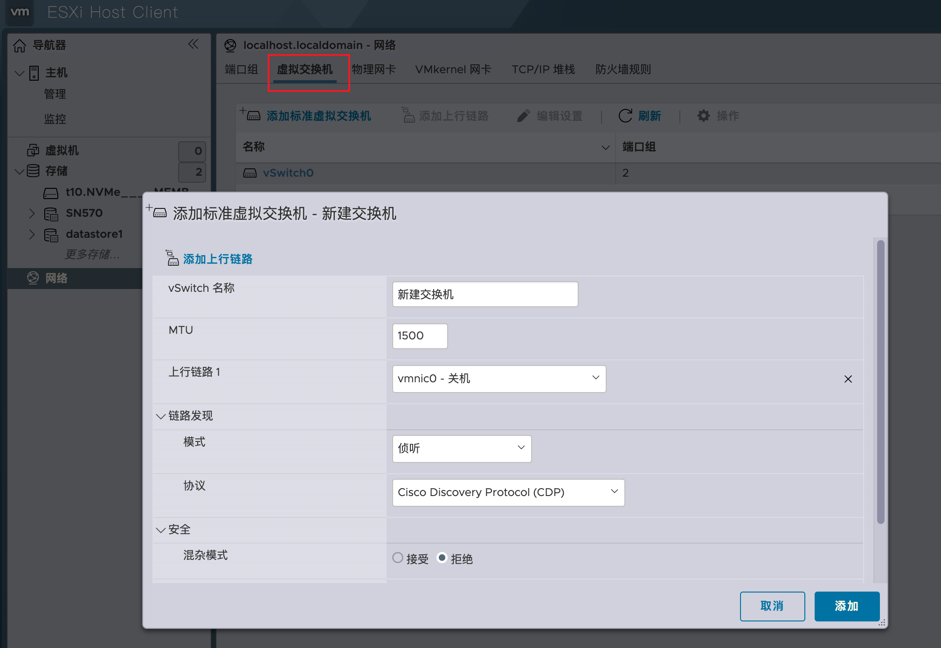Click the uplink icon in dialog next to 添加上行链路
Screen dimensions: 941x648
pyautogui.click(x=172, y=258)
